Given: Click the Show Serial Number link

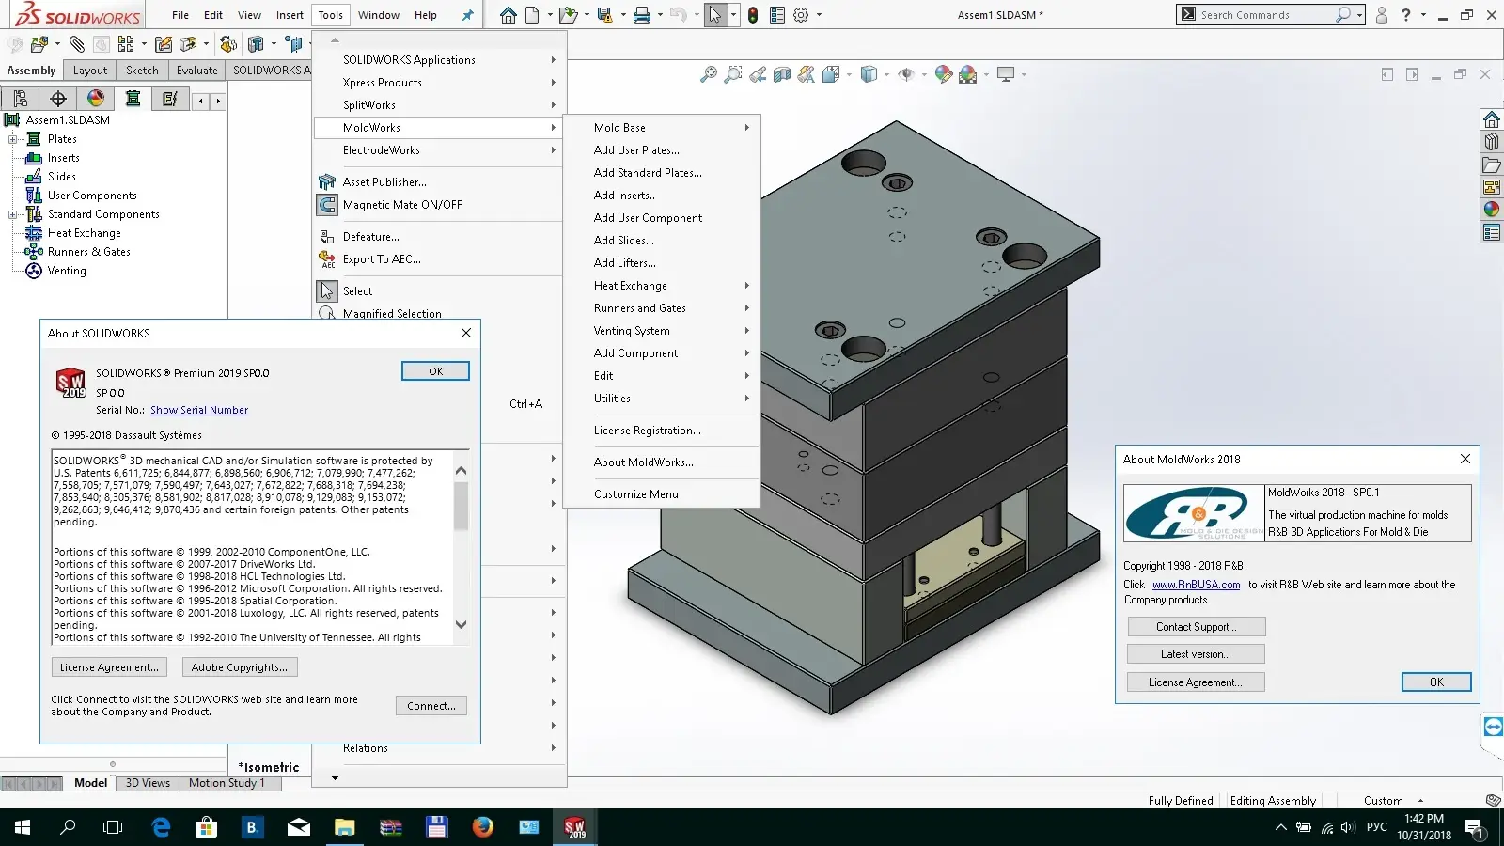Looking at the screenshot, I should (199, 410).
